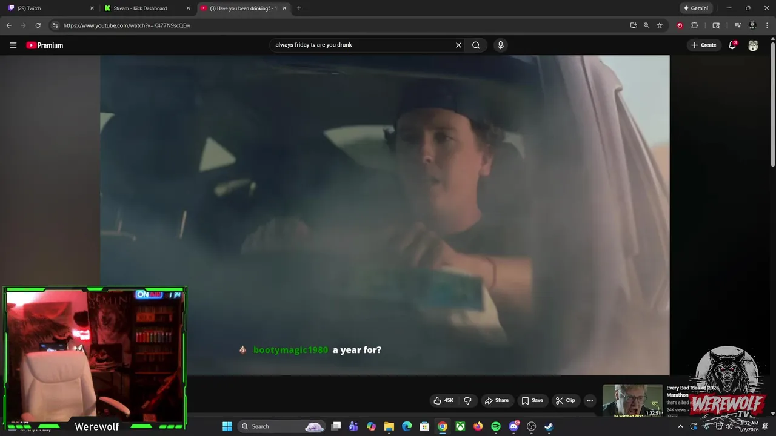Like the video with thumbs up
The width and height of the screenshot is (776, 436).
click(x=443, y=400)
